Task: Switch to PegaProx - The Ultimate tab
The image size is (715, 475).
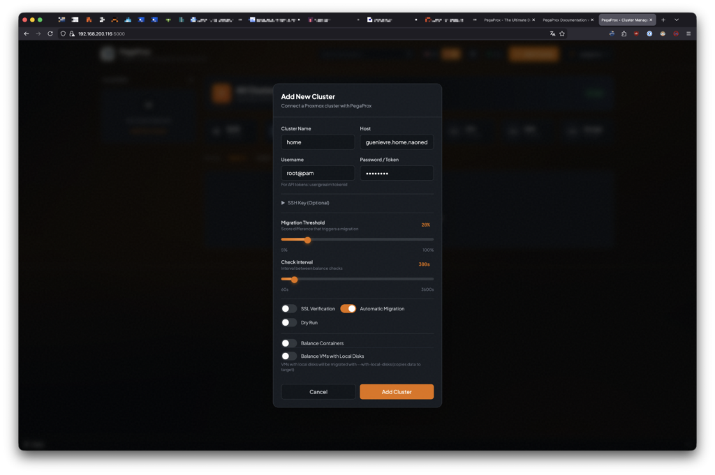Action: coord(507,20)
